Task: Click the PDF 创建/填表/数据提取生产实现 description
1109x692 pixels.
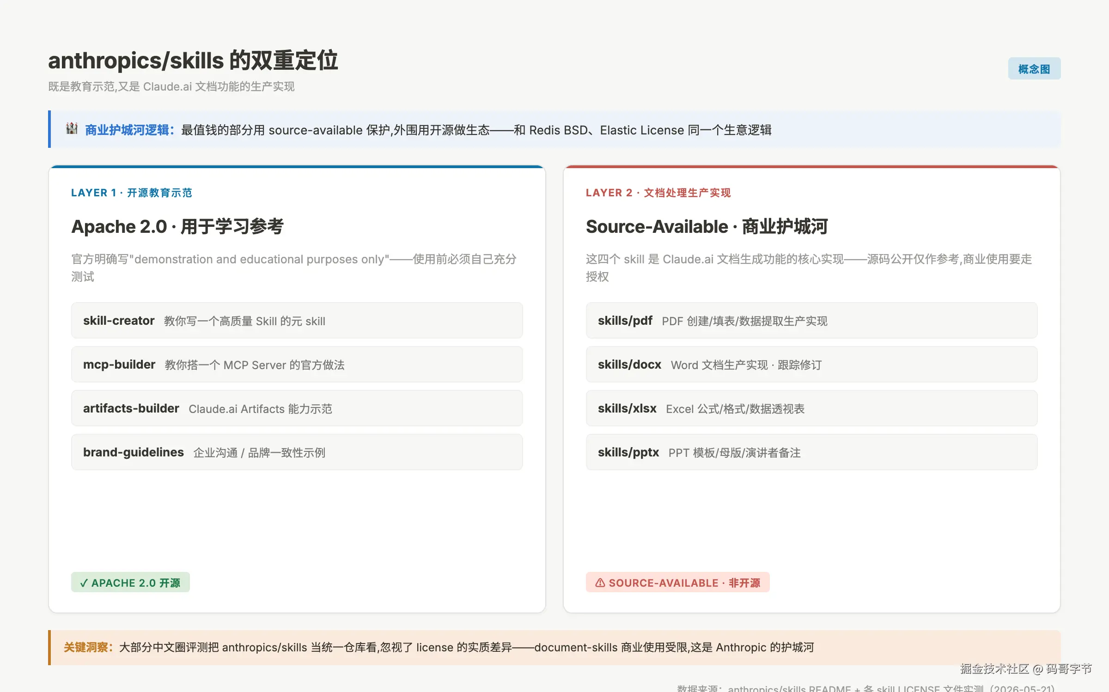Action: pos(744,321)
